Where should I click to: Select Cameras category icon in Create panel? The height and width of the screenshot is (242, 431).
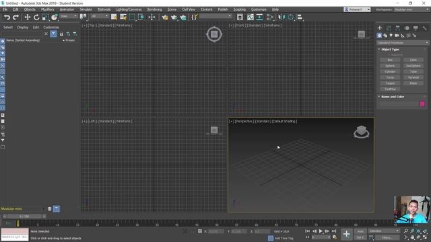click(x=397, y=36)
